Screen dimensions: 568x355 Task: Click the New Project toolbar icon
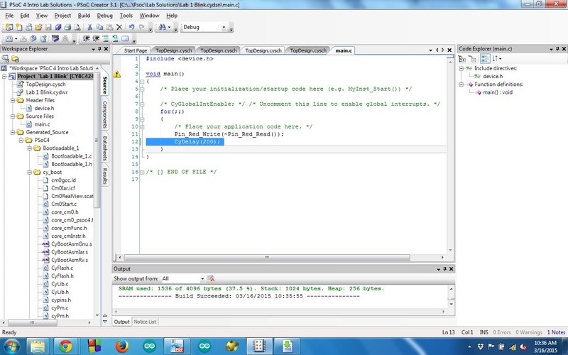click(9, 27)
